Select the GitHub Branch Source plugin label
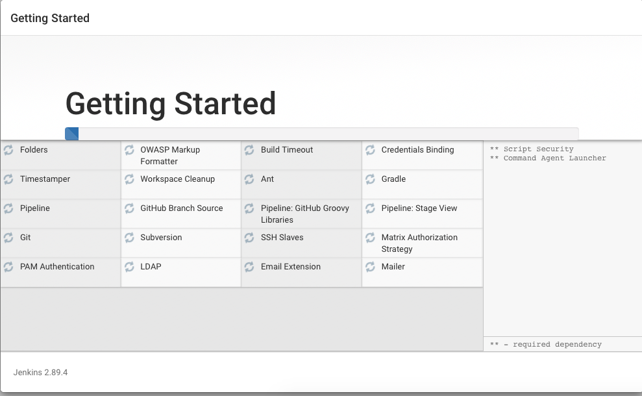The width and height of the screenshot is (642, 396). click(181, 208)
